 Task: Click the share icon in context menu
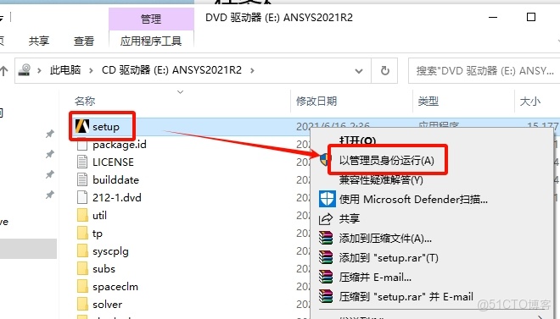(326, 218)
